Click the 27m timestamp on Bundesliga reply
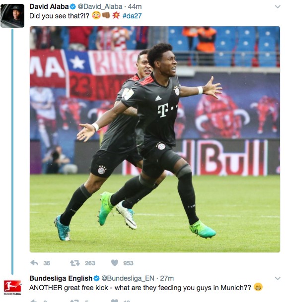The height and width of the screenshot is (302, 285). coord(167,278)
